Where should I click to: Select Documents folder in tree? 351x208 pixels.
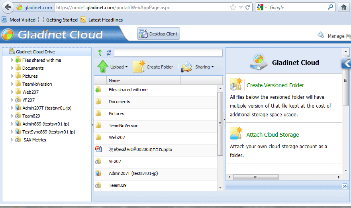pos(33,68)
